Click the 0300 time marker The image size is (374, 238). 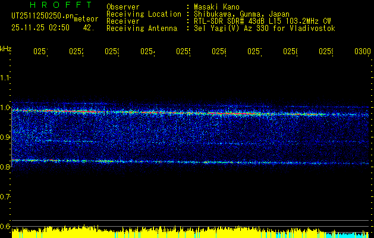[363, 51]
